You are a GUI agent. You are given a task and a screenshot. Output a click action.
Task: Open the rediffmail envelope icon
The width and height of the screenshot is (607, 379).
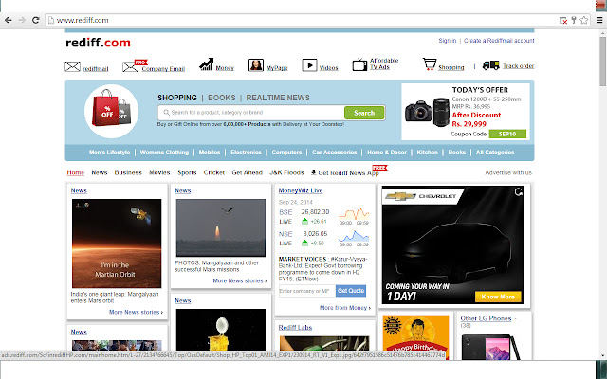(x=72, y=67)
